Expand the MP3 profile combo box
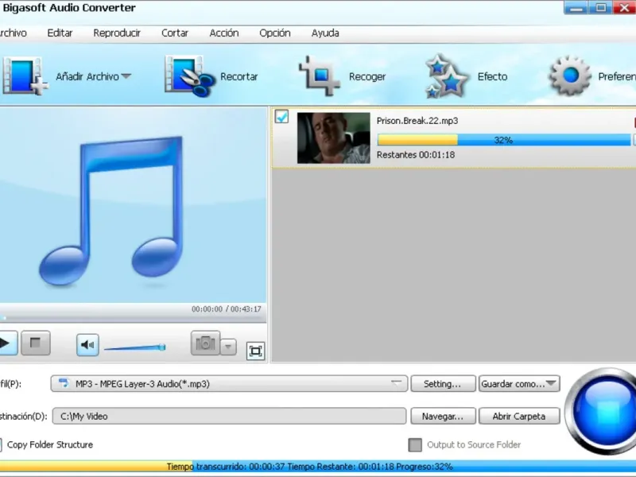Image resolution: width=636 pixels, height=477 pixels. (x=229, y=384)
